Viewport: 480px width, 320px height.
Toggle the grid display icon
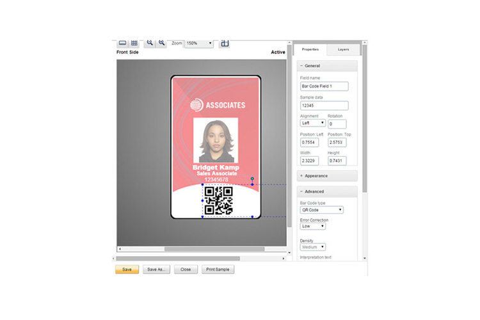[134, 43]
